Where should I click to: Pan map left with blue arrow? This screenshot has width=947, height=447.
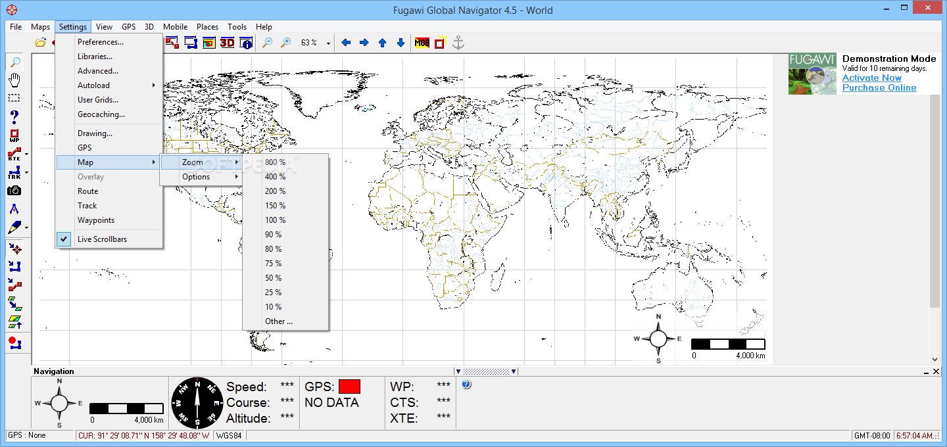(x=346, y=43)
